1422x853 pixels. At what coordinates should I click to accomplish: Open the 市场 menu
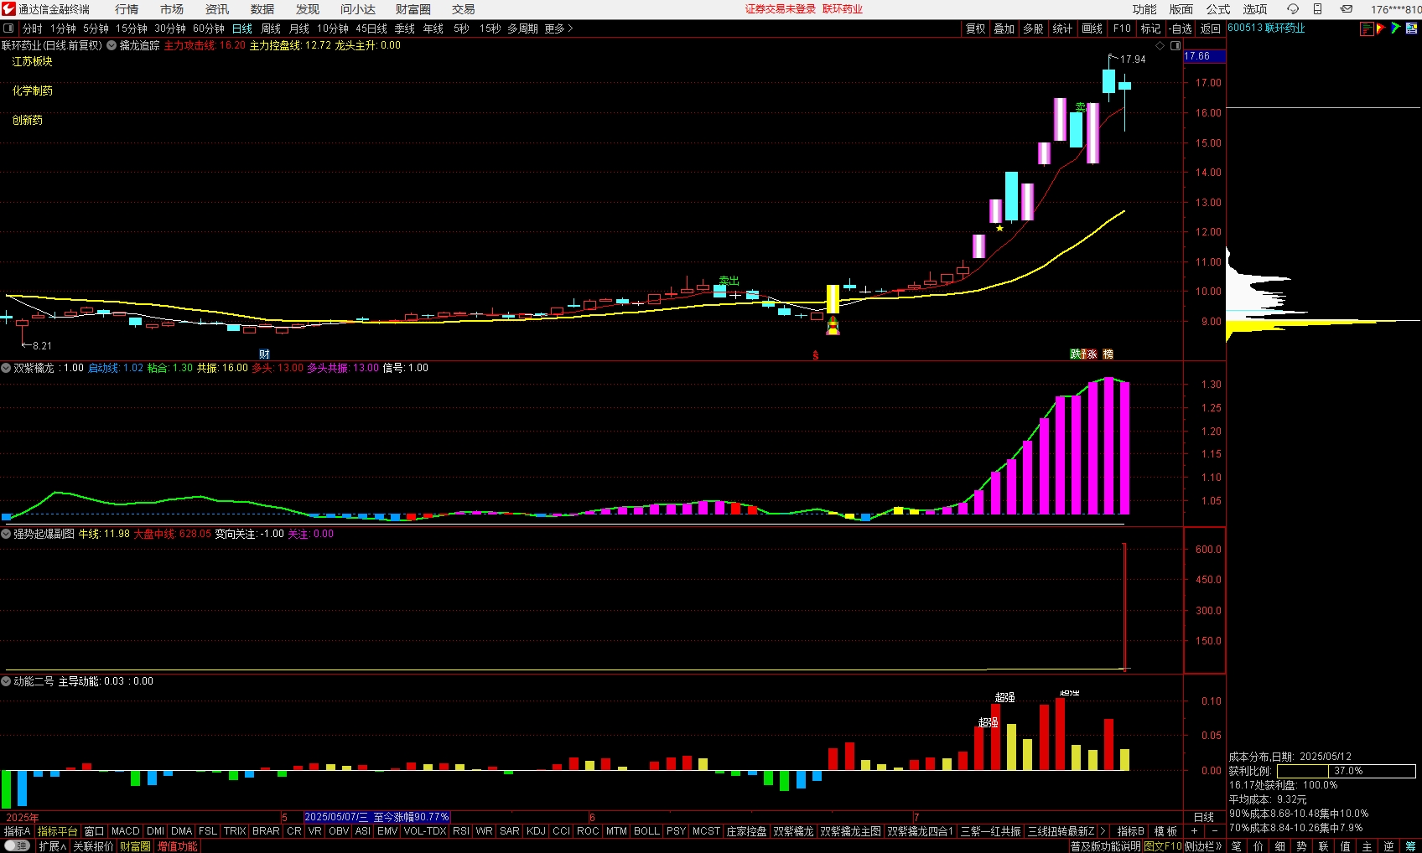tap(172, 9)
